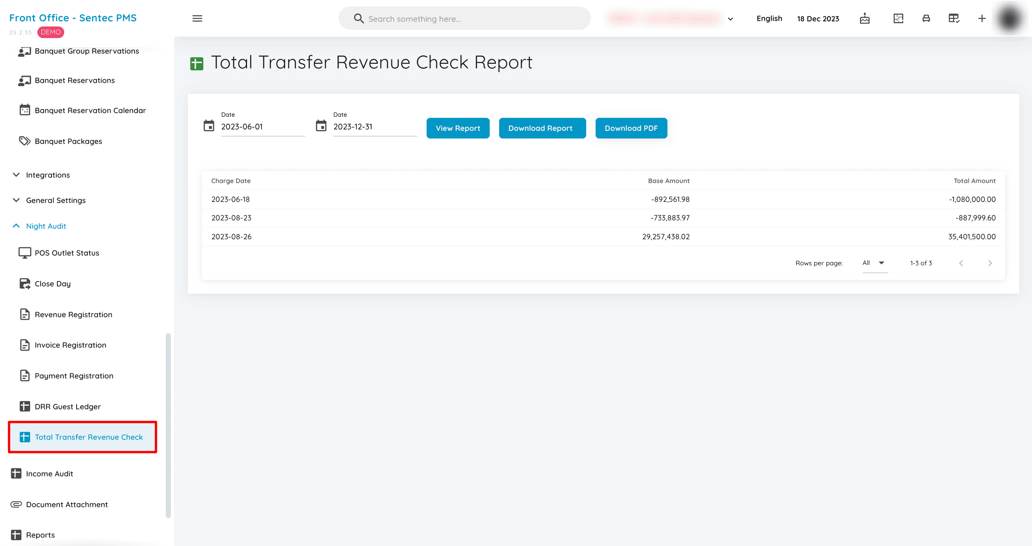The image size is (1032, 546).
Task: Click the printer icon in top bar
Action: click(x=926, y=18)
